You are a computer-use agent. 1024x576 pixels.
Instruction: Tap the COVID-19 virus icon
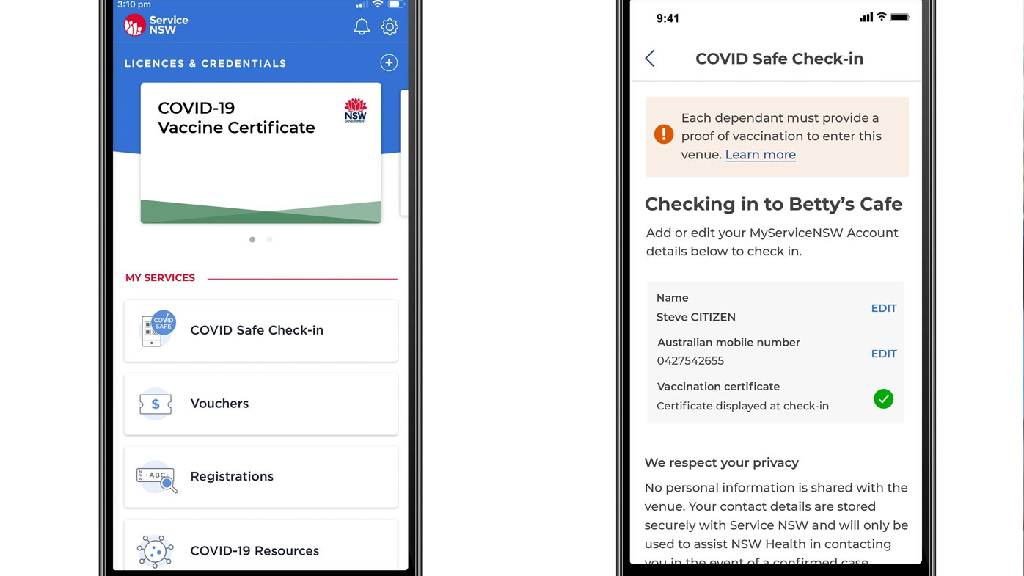click(156, 551)
